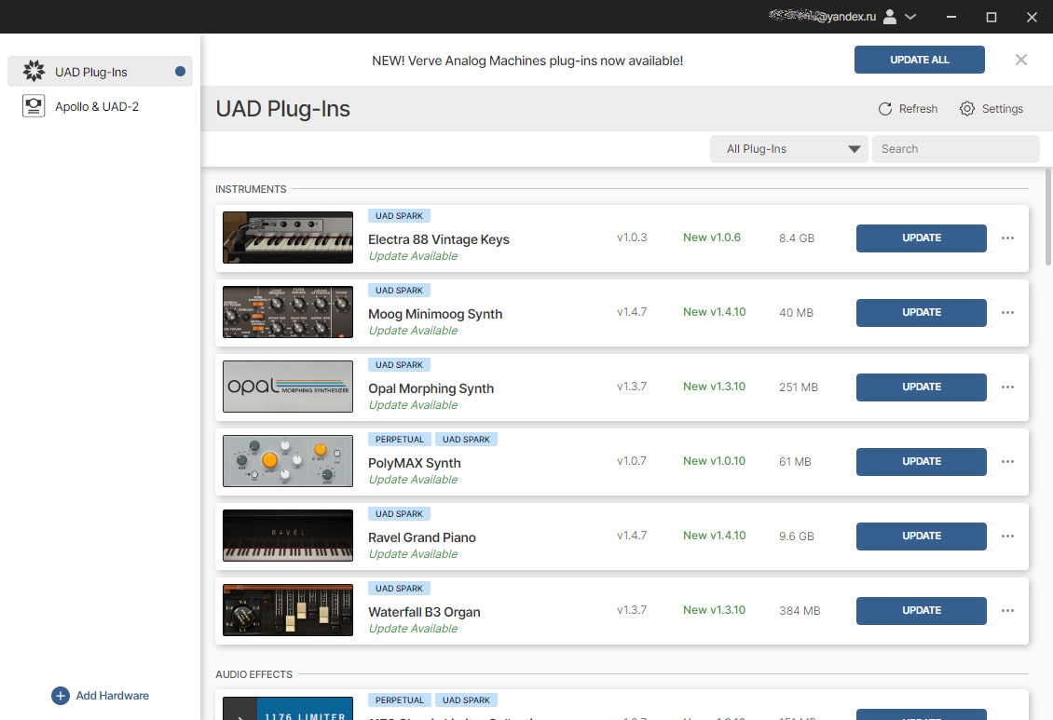Open more options for Ravel Grand Piano

click(1007, 537)
